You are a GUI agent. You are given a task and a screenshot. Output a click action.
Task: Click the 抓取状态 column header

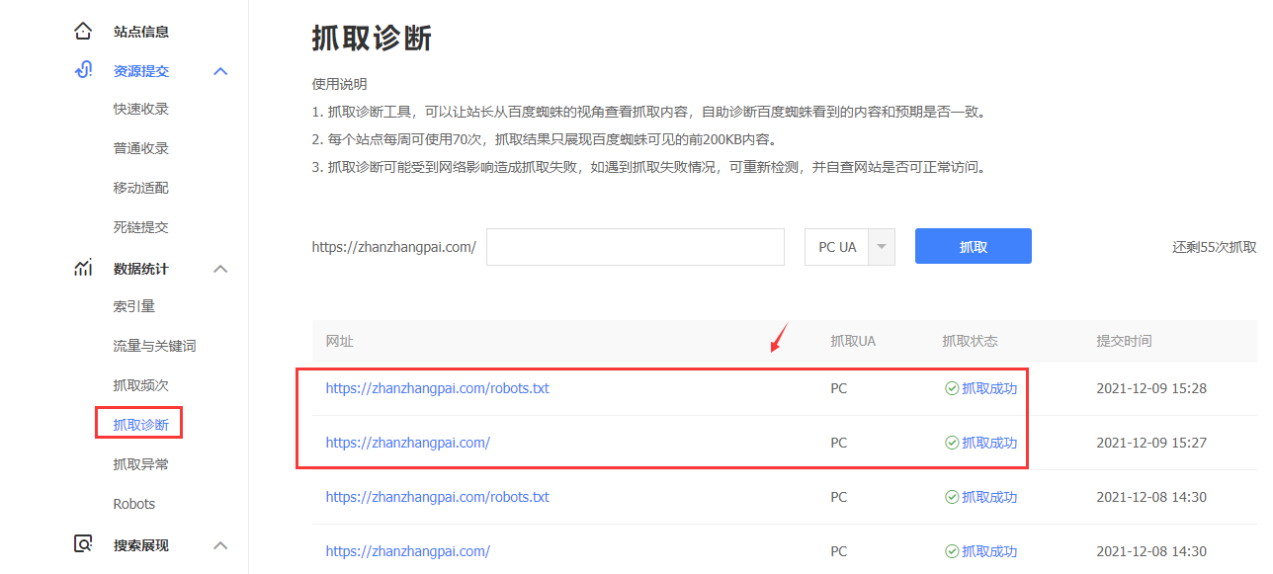coord(971,341)
